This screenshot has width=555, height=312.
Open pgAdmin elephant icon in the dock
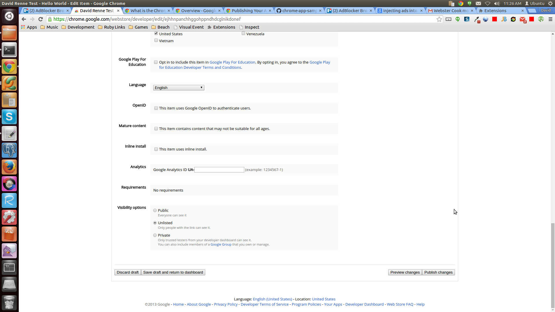(x=9, y=151)
